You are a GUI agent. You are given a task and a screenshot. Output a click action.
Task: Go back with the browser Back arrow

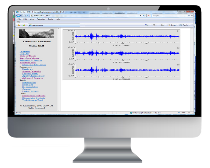[x=18, y=16]
